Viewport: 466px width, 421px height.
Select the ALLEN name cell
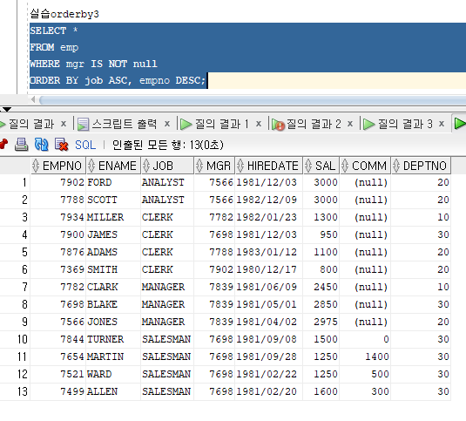[x=113, y=392]
